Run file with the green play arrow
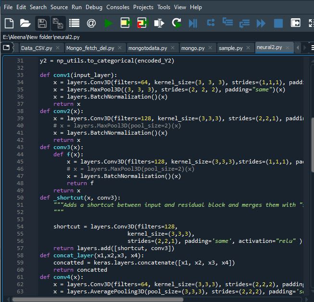Screen dimensions: 314x302 tap(108, 23)
